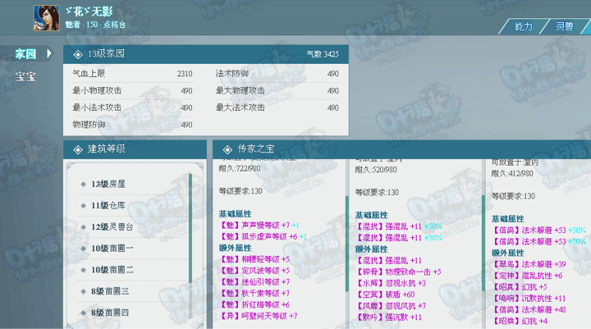
Task: Select the 8级苗圃三 building entry
Action: pos(110,290)
